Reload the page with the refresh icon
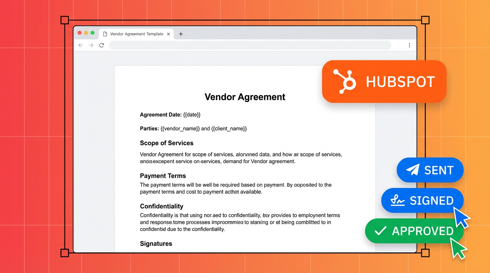490x273 pixels. [x=101, y=45]
